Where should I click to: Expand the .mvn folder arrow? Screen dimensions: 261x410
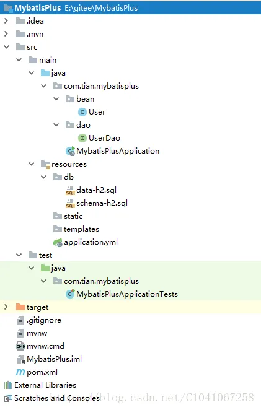click(x=6, y=34)
